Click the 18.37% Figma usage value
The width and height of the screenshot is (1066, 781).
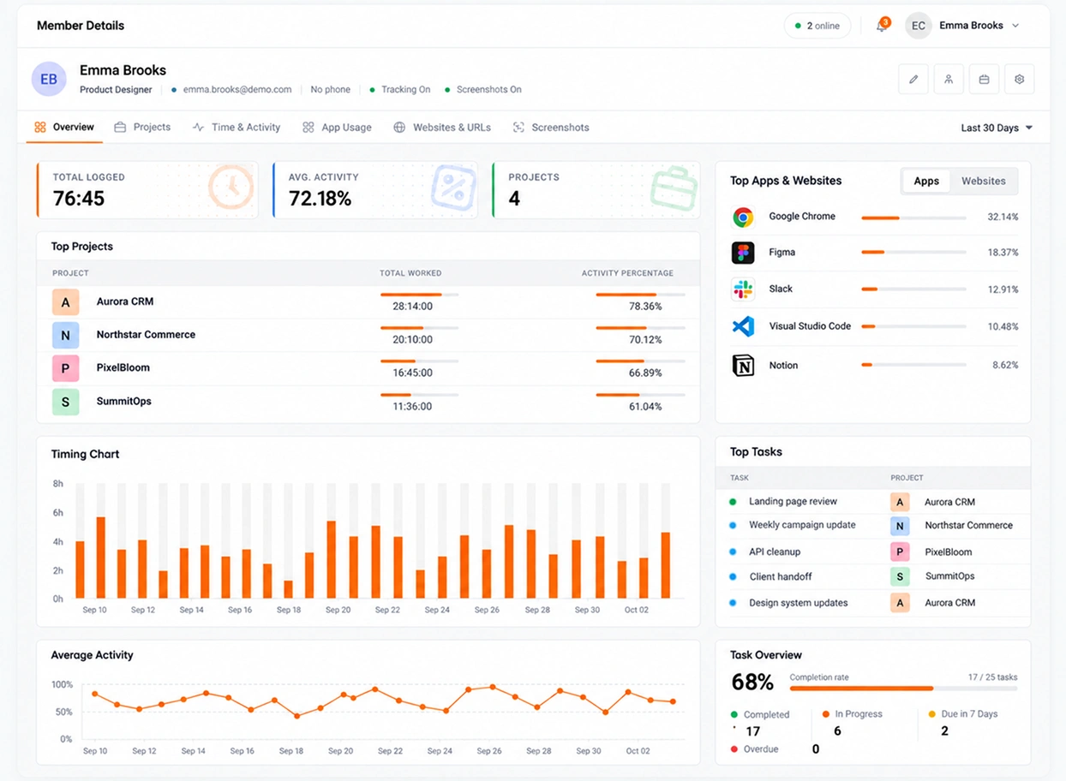click(1003, 253)
